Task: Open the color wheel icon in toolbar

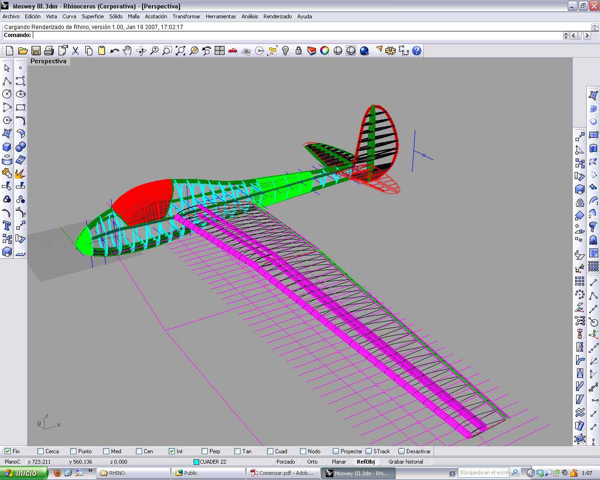Action: click(x=324, y=51)
